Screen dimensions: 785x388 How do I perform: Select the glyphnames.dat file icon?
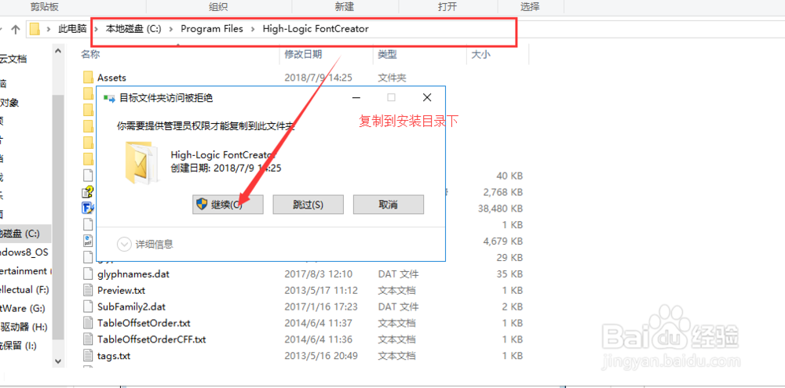tap(88, 274)
